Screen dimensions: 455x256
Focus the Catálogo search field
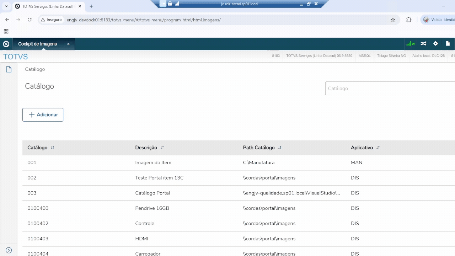coord(390,89)
